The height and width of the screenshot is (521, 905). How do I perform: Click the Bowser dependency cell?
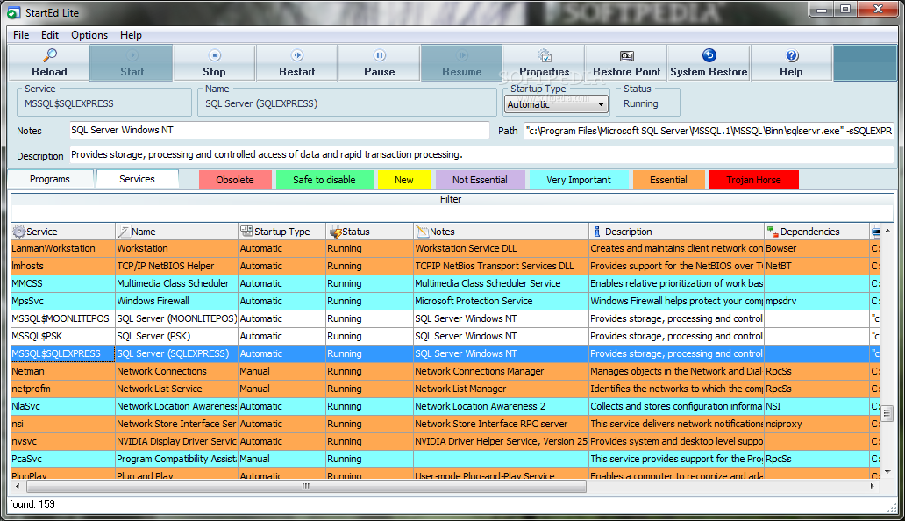[x=816, y=249]
